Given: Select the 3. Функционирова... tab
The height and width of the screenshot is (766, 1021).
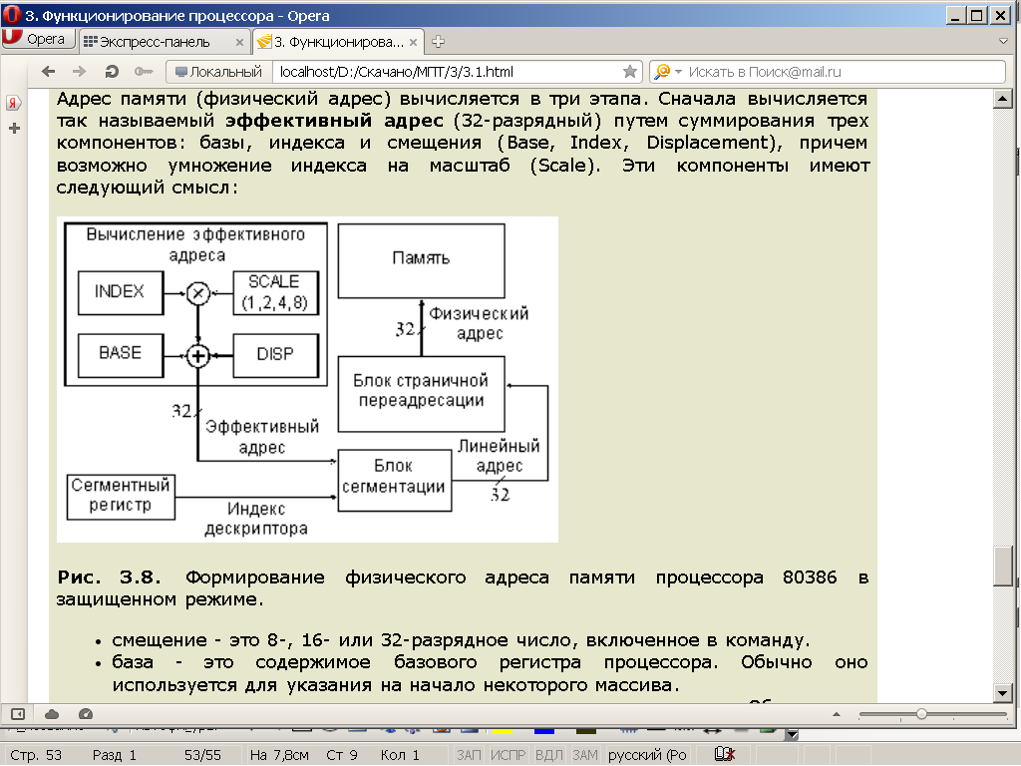Looking at the screenshot, I should tap(338, 42).
